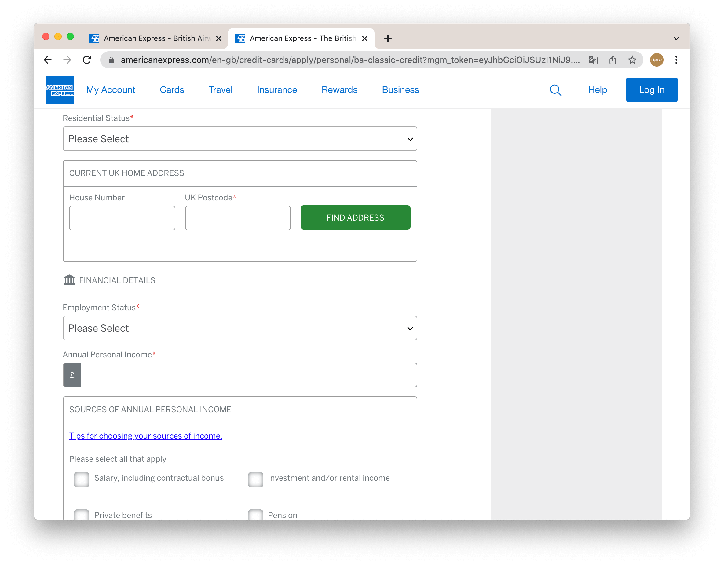Image resolution: width=724 pixels, height=565 pixels.
Task: Click the address bar URL
Action: pos(350,60)
